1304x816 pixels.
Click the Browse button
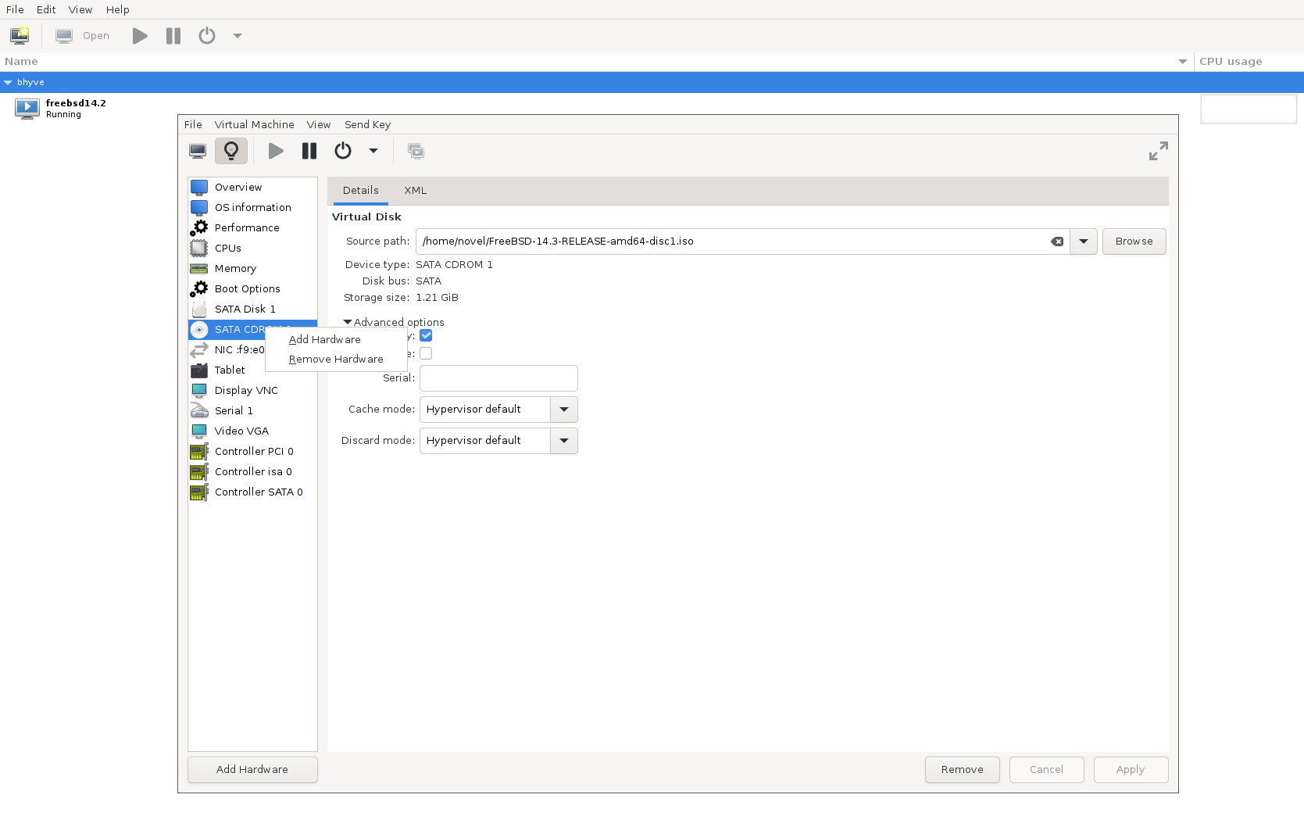[1134, 242]
